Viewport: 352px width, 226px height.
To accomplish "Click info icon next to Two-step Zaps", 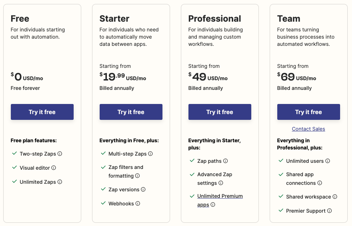I will (x=60, y=154).
